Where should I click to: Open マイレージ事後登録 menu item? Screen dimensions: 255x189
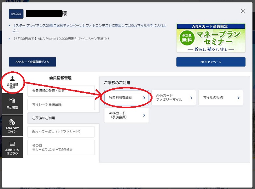point(61,105)
